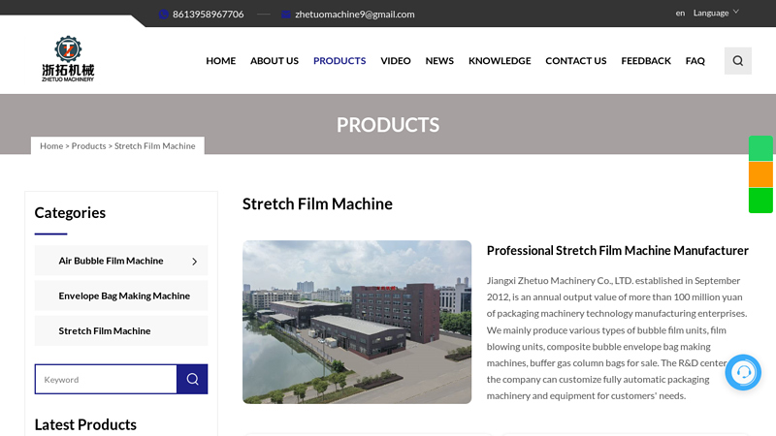Click the bottom green floating contact button
This screenshot has height=436, width=776.
click(760, 201)
